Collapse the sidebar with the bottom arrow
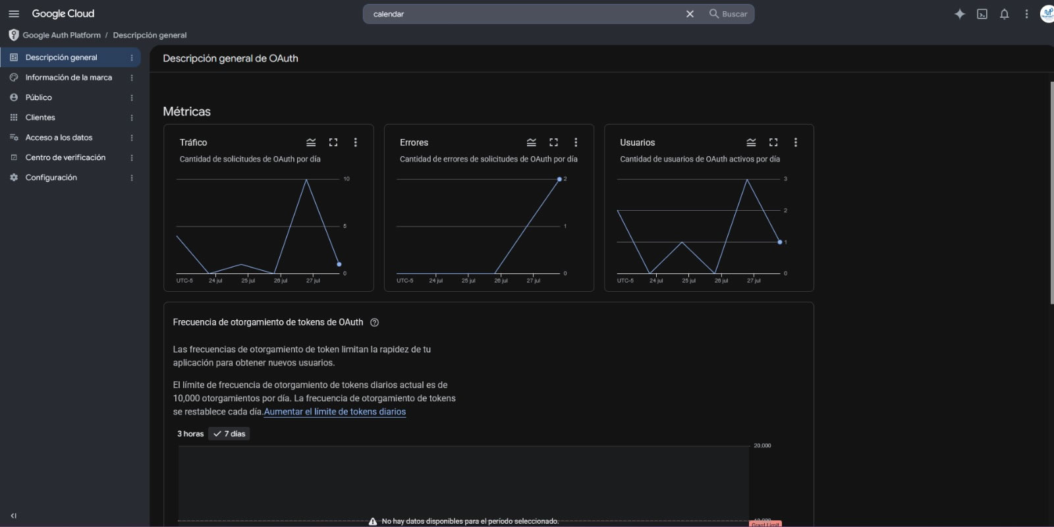 14,516
